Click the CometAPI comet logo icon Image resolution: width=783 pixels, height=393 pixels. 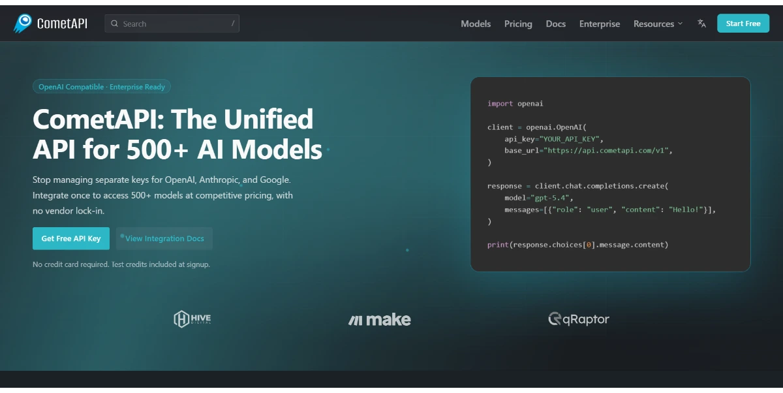tap(23, 24)
